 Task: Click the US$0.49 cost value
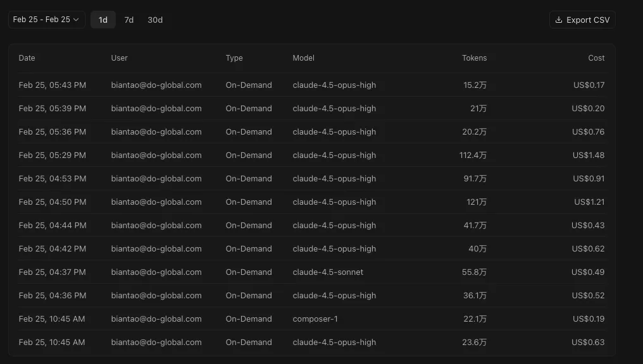pyautogui.click(x=588, y=272)
